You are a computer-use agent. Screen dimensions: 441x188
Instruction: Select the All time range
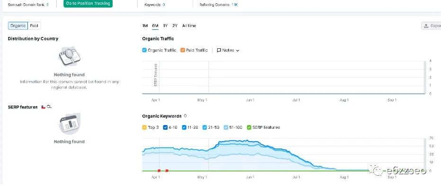pyautogui.click(x=189, y=26)
